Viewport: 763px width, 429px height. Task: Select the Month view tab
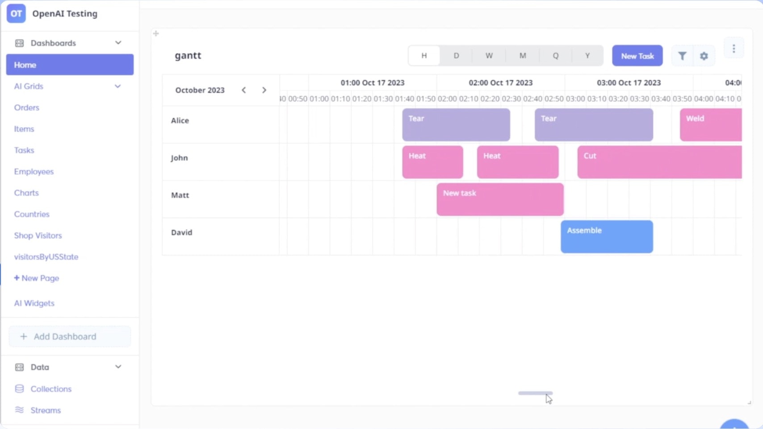point(522,55)
